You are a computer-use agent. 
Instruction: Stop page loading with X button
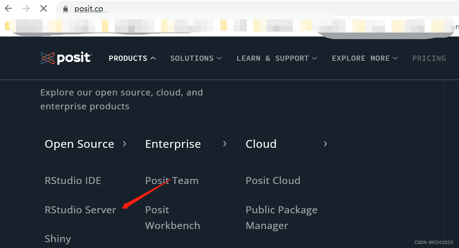[x=44, y=8]
